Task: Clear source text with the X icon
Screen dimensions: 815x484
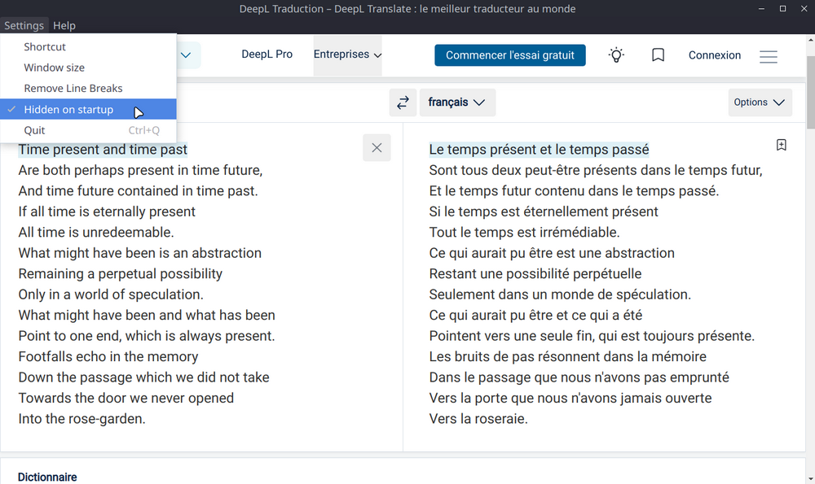Action: (x=377, y=148)
